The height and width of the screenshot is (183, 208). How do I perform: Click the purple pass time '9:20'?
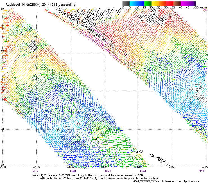(x=73, y=171)
